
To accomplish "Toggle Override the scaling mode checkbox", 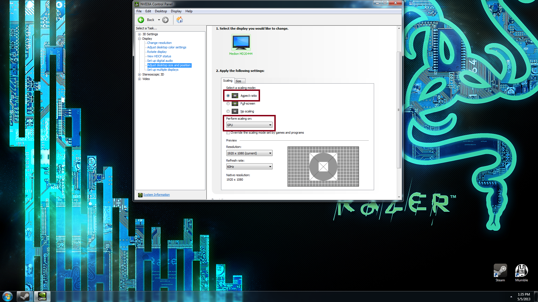I will [x=228, y=133].
